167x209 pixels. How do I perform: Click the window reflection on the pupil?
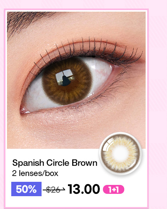pos(65,78)
